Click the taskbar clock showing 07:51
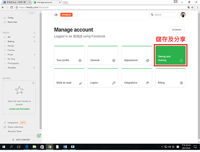The width and height of the screenshot is (200, 152). click(x=186, y=147)
